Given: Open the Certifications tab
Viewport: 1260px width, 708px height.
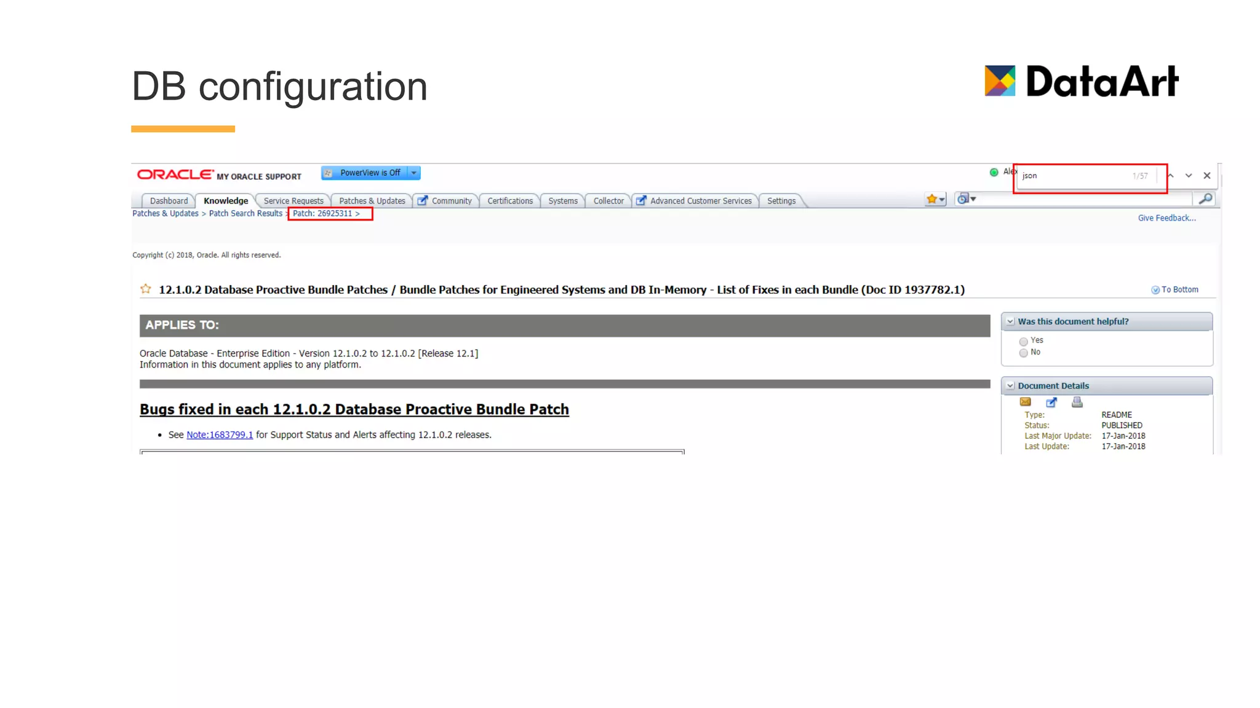Looking at the screenshot, I should pos(510,201).
